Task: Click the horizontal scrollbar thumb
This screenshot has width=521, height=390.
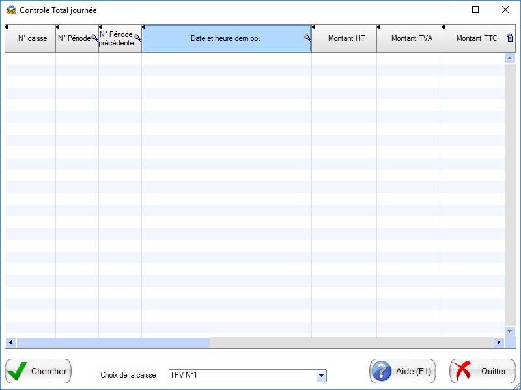Action: tap(113, 343)
